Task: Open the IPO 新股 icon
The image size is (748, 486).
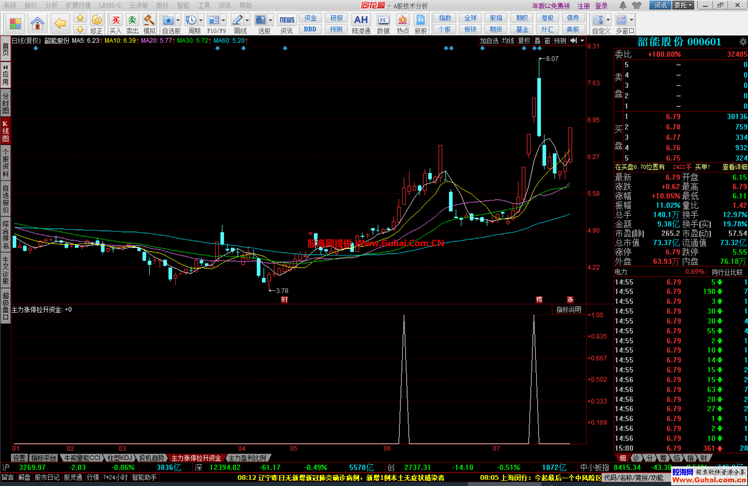Action: point(420,24)
